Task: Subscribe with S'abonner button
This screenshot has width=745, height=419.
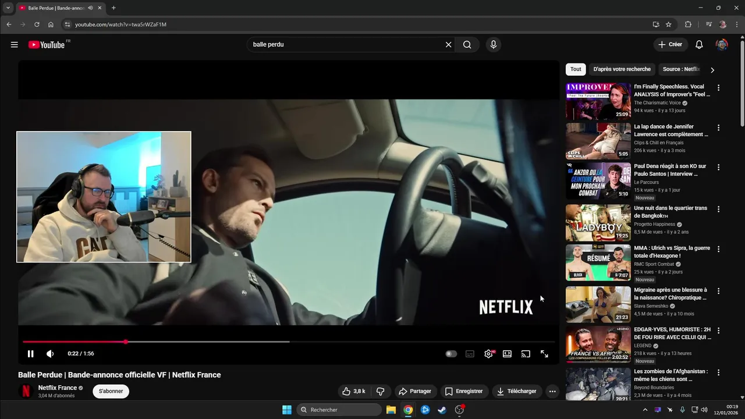Action: tap(111, 391)
